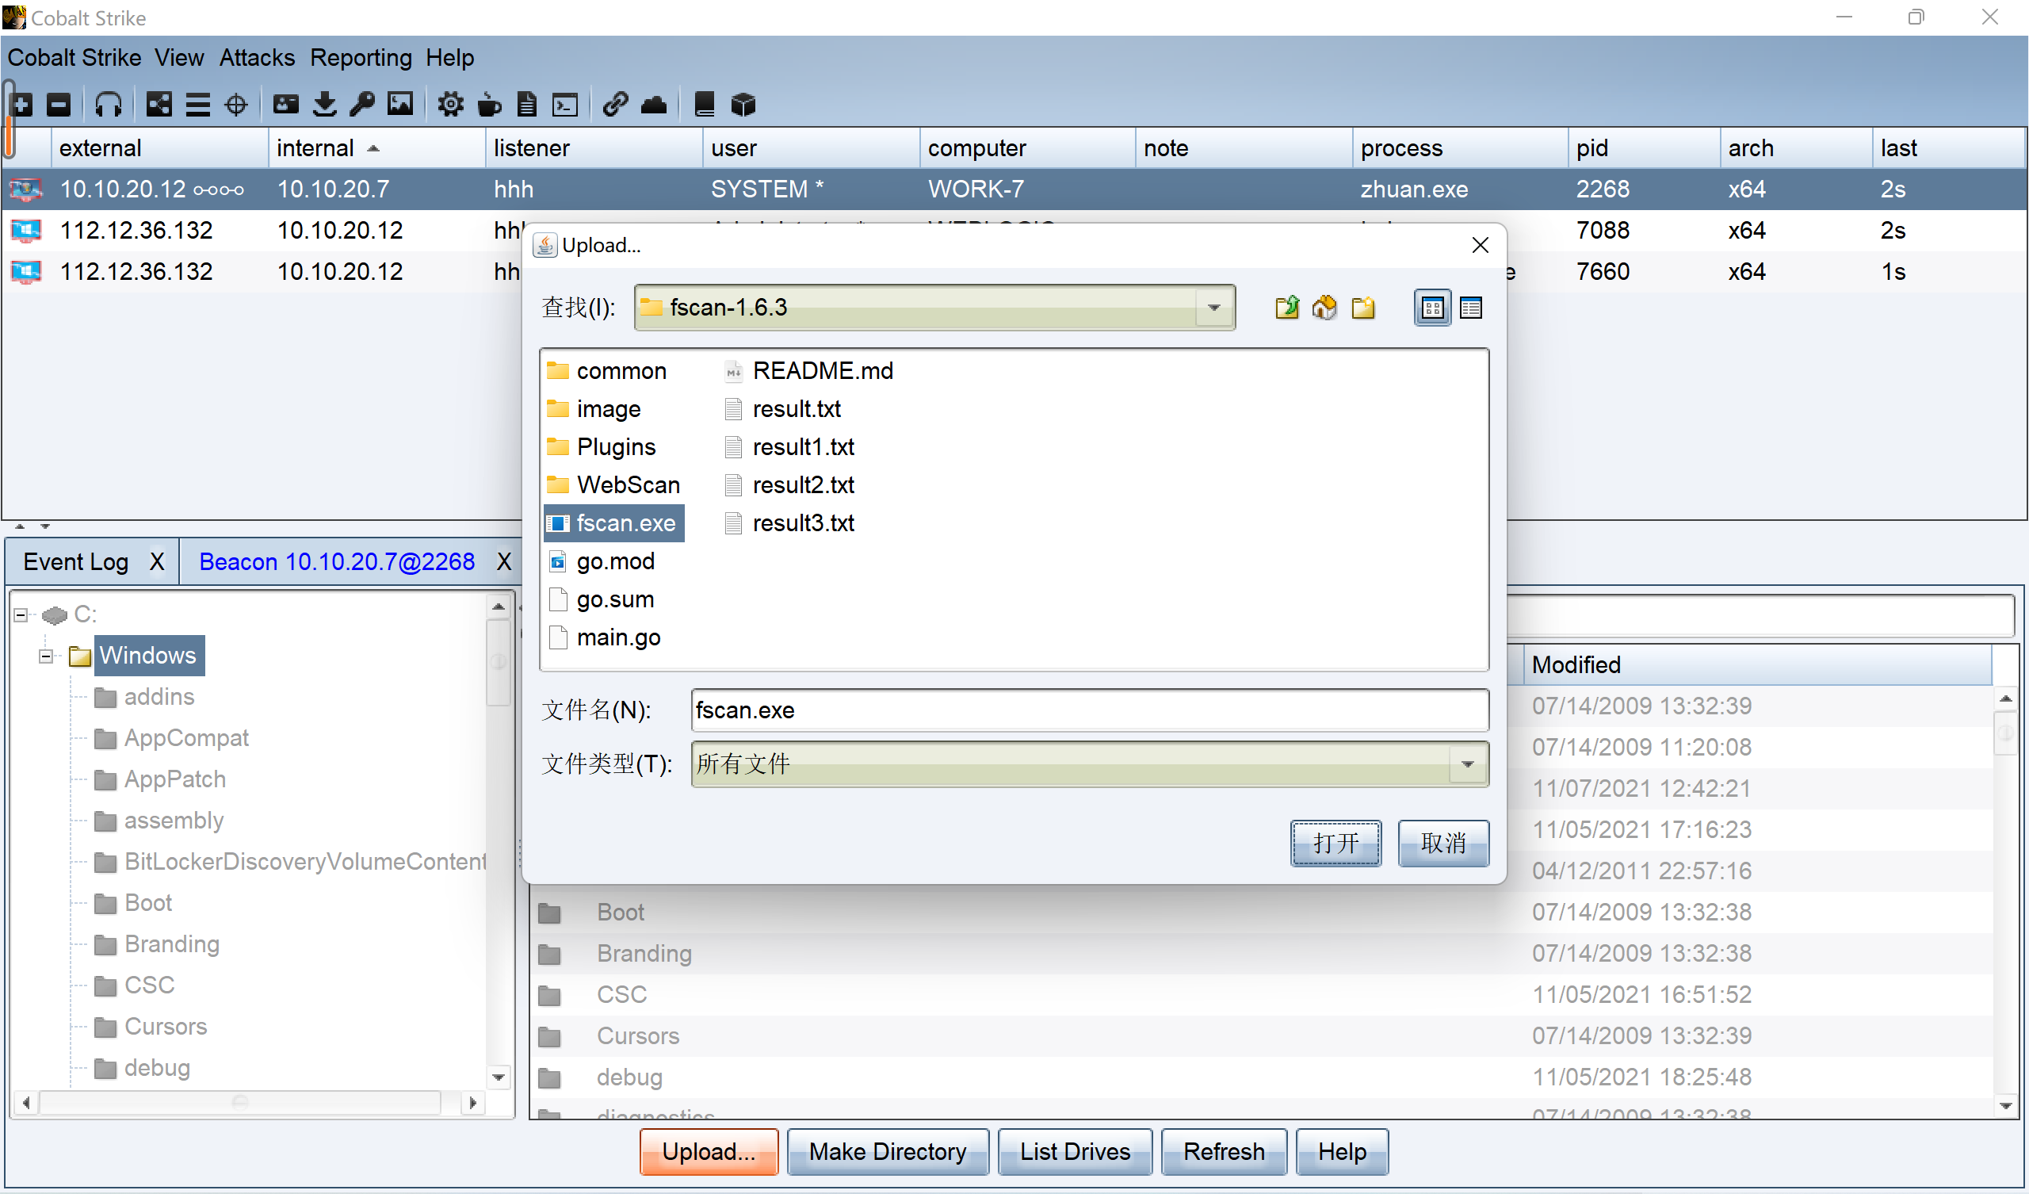2029x1194 pixels.
Task: Select the beacon row with pid 7088
Action: pyautogui.click(x=1014, y=231)
